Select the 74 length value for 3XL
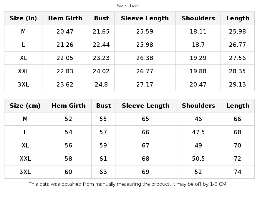 238,172
